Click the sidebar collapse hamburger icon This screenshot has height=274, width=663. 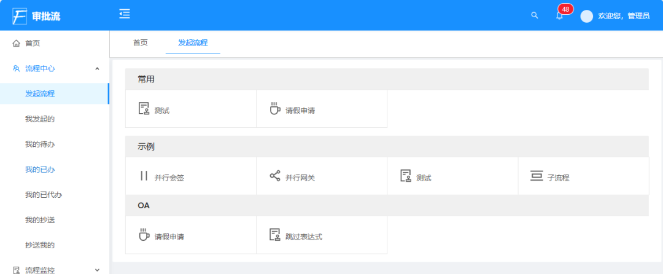[x=125, y=14]
